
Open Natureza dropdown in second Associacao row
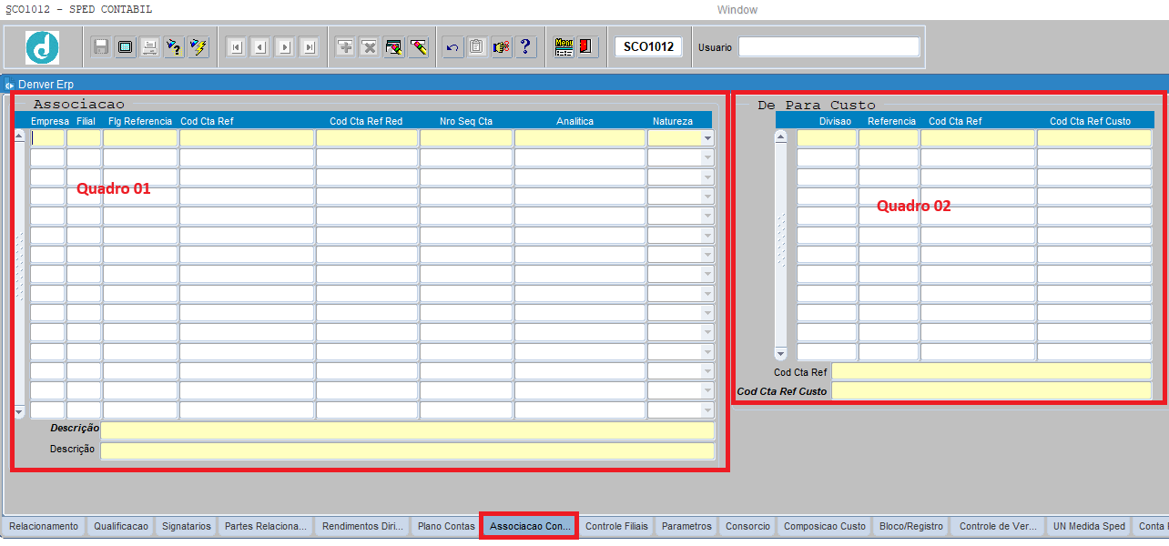tap(707, 157)
